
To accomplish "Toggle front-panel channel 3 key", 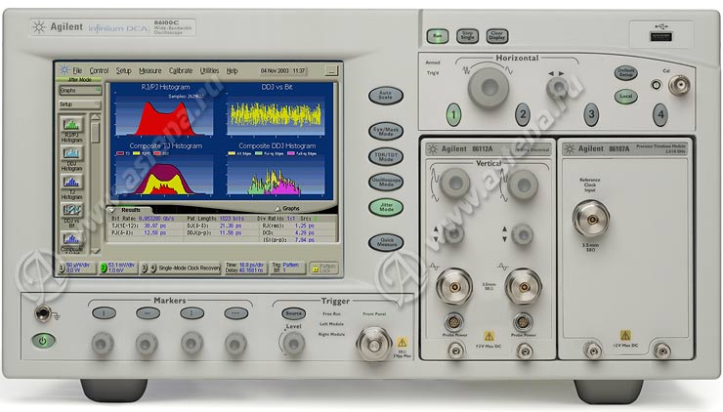I will coord(591,115).
